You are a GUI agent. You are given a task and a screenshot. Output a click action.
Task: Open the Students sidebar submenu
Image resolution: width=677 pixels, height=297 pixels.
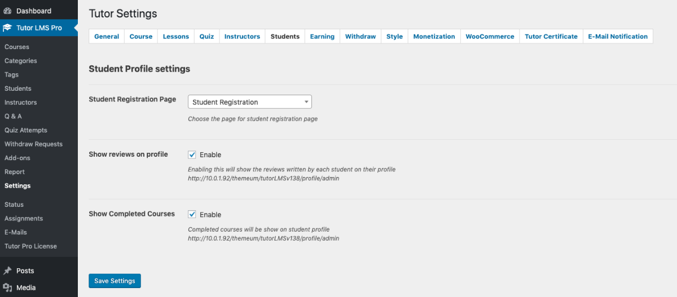(18, 88)
